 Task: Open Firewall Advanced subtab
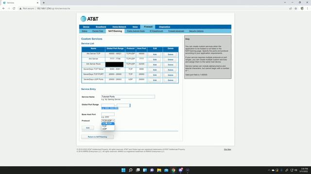(x=176, y=31)
